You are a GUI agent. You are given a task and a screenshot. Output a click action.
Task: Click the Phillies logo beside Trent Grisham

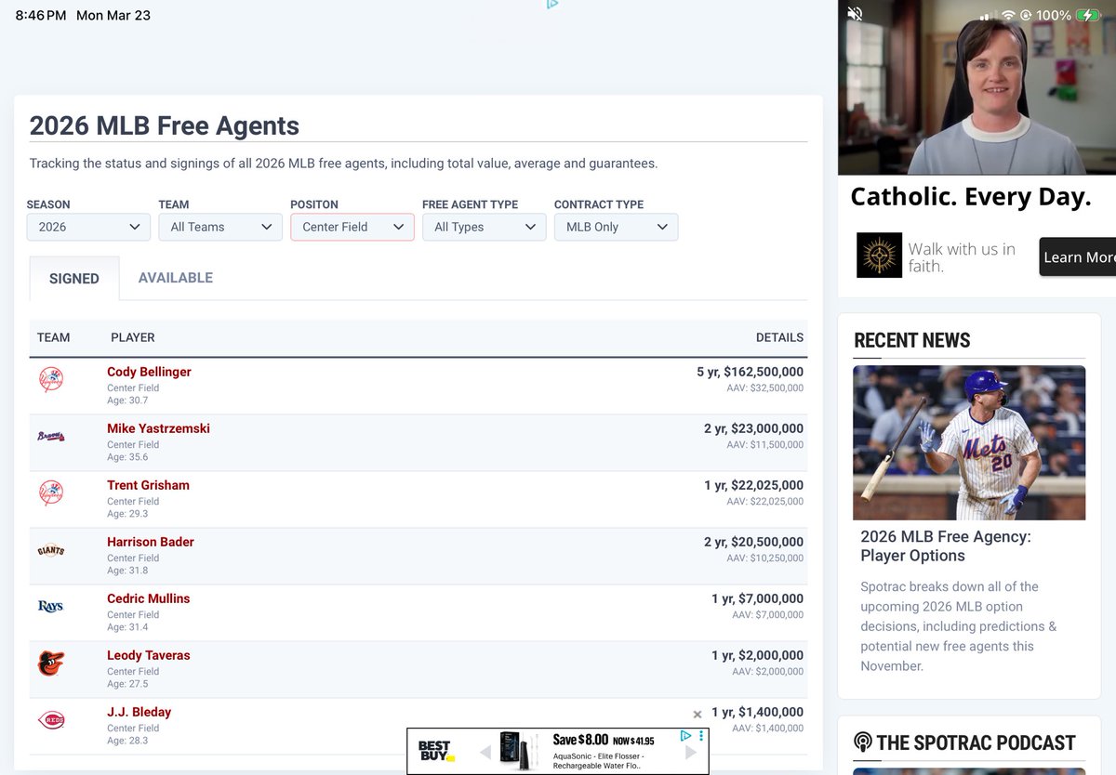pos(49,493)
